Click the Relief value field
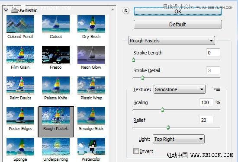Viewport: 238px width, 162px height. point(206,120)
